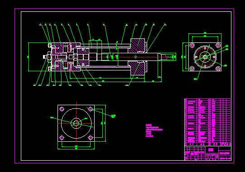Pick the top-right magenta hole in bottom flange view
This screenshot has height=172, width=245.
point(91,109)
